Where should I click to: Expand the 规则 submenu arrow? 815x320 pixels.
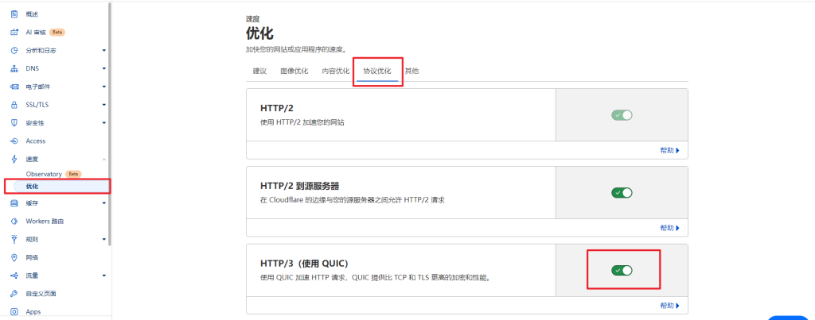click(104, 240)
